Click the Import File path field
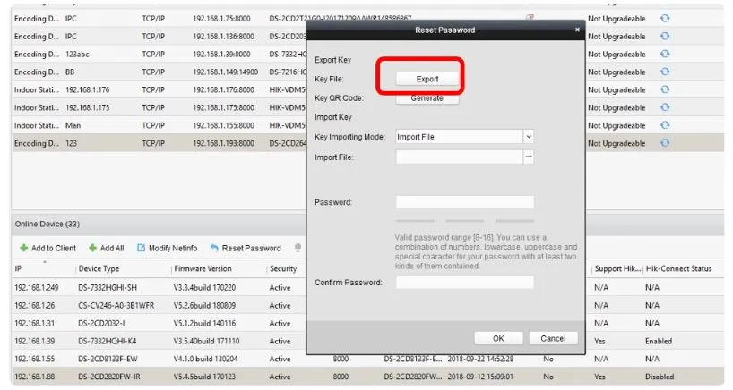The height and width of the screenshot is (390, 733). [x=458, y=157]
